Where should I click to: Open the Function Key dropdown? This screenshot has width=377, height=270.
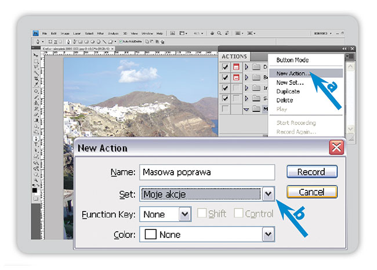[x=184, y=214]
